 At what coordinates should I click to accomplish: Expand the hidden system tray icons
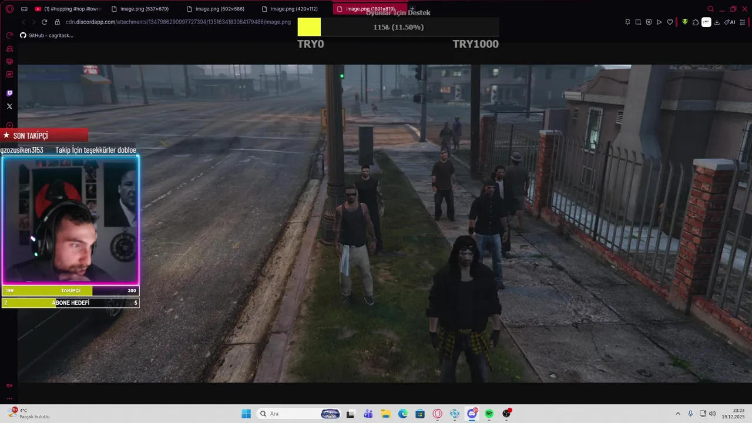678,414
